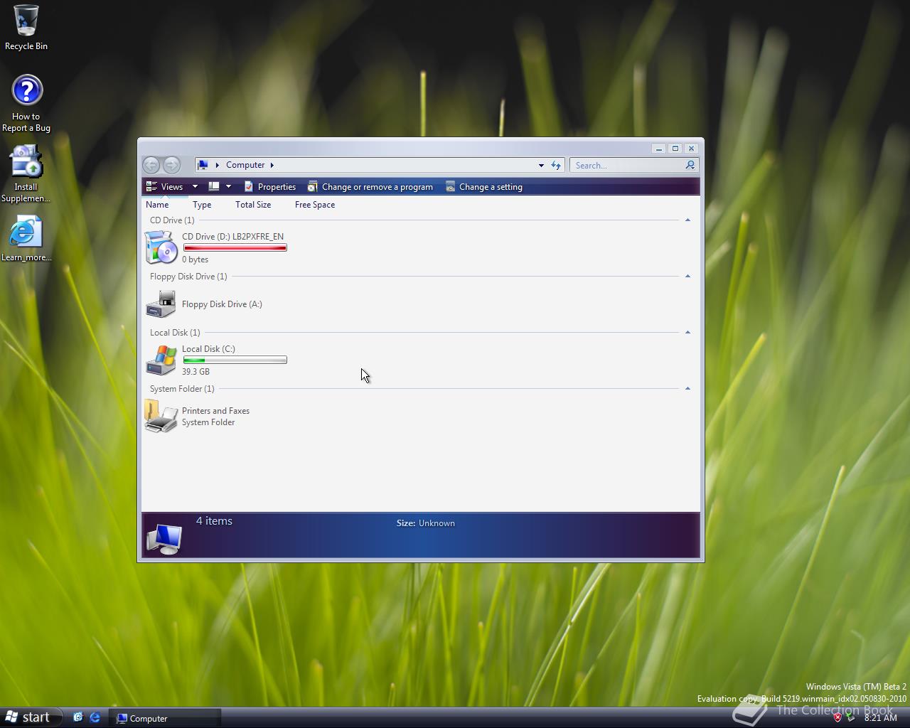Click the '0 bytes' text under CD Drive
The width and height of the screenshot is (910, 728).
195,259
